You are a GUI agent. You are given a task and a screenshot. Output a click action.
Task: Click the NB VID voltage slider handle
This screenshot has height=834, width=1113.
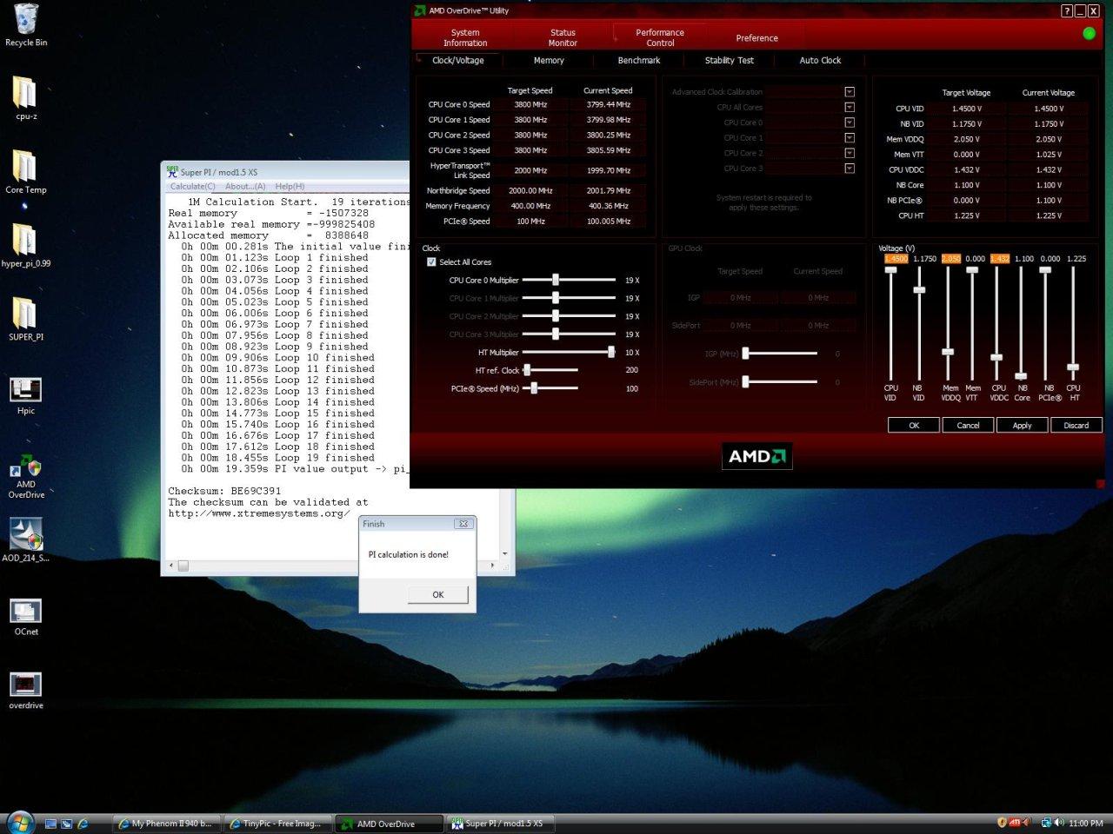pyautogui.click(x=919, y=289)
